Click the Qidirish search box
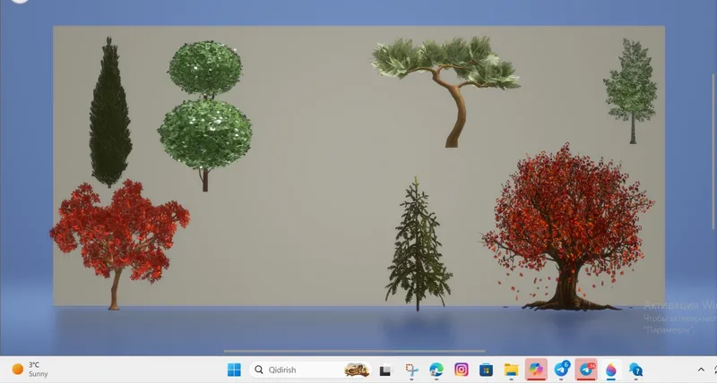717x383 pixels. 310,370
